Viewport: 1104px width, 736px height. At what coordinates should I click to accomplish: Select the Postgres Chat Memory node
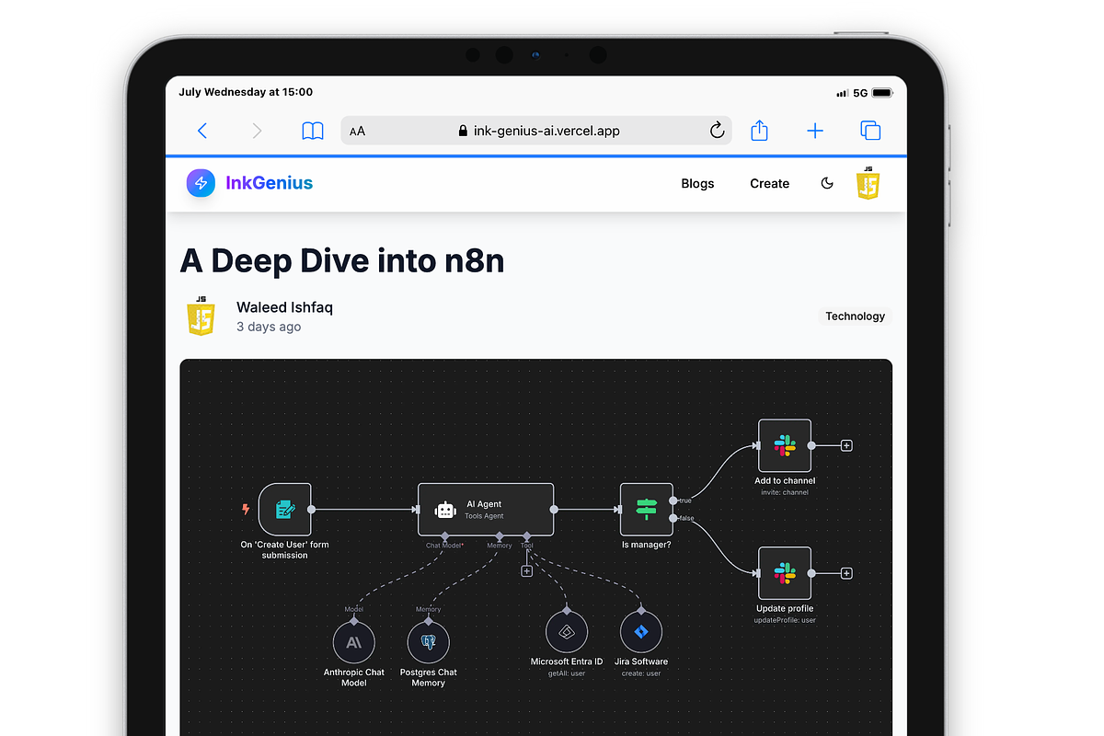point(428,643)
